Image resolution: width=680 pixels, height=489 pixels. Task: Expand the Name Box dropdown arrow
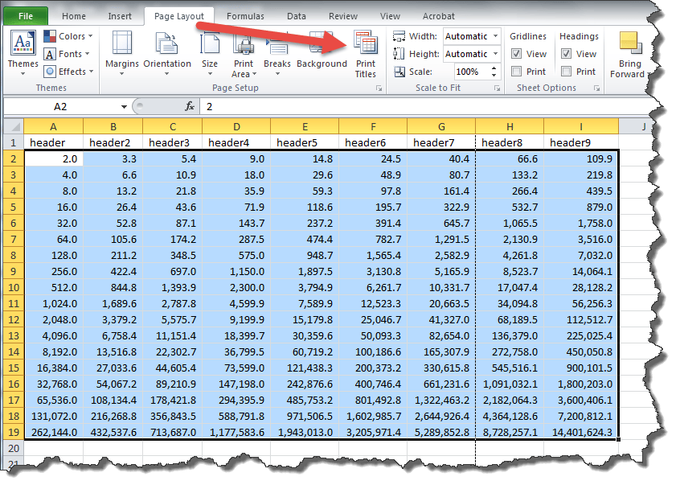[x=124, y=107]
